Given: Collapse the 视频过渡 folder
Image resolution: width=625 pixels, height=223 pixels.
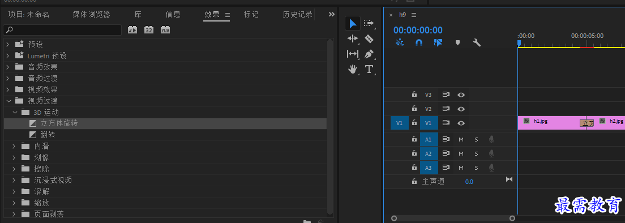Looking at the screenshot, I should tap(8, 101).
